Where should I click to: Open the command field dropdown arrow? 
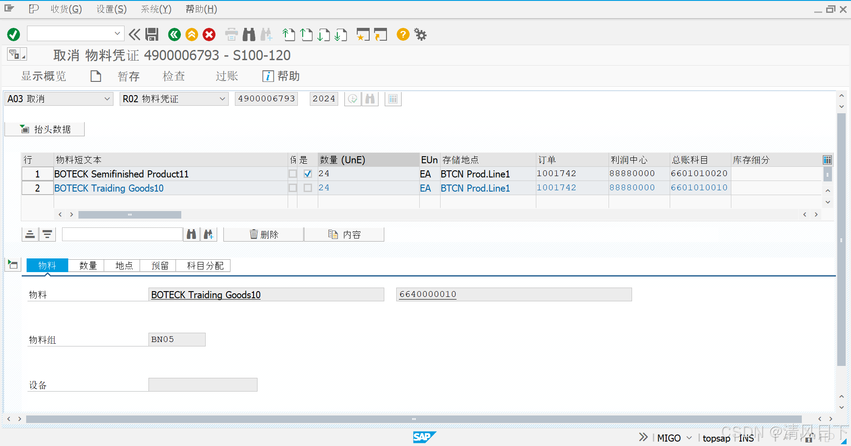pyautogui.click(x=117, y=33)
